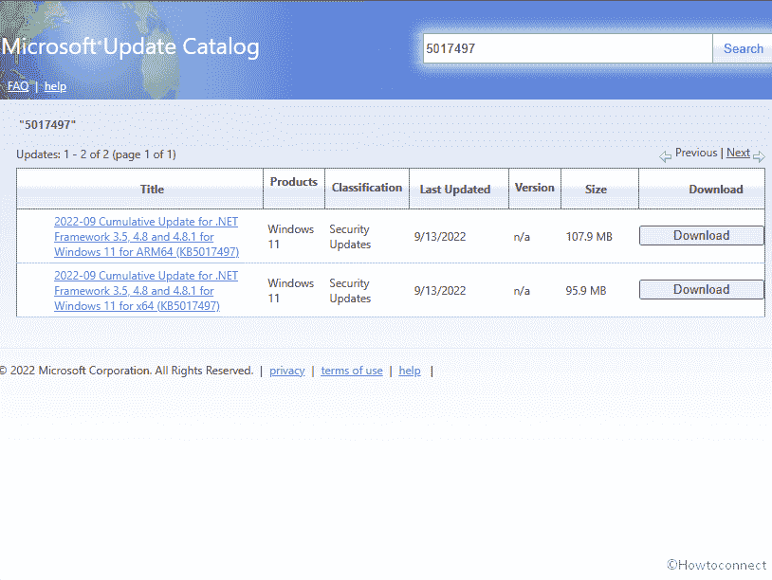Open the terms of use footer link

(352, 371)
